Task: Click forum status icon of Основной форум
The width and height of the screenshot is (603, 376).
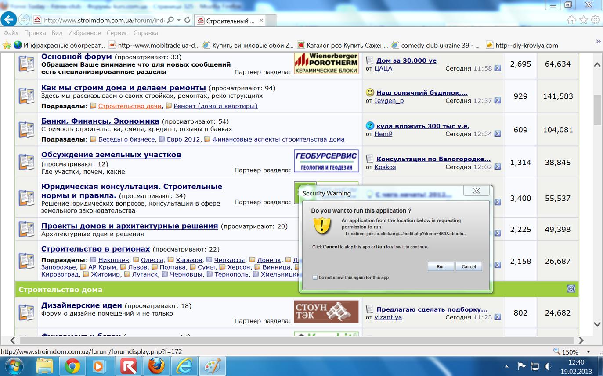Action: [x=26, y=63]
